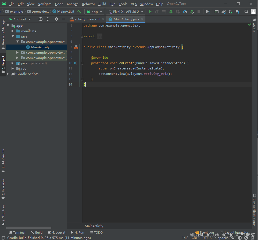Run the app with the green Run icon
The width and height of the screenshot is (258, 240).
pos(150,12)
